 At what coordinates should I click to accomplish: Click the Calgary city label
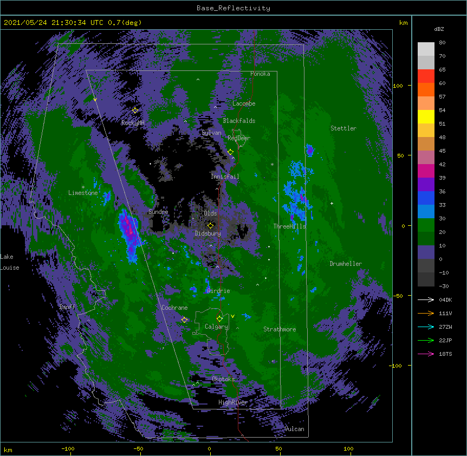point(216,327)
